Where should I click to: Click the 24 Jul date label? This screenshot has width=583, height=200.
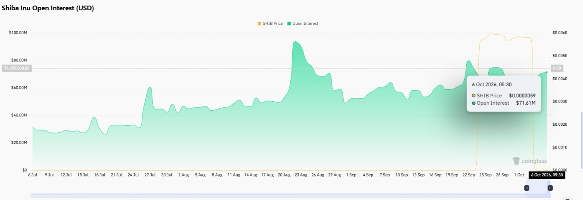tap(133, 175)
